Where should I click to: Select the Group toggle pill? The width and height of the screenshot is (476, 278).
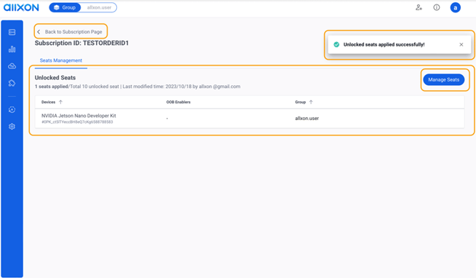tap(65, 7)
